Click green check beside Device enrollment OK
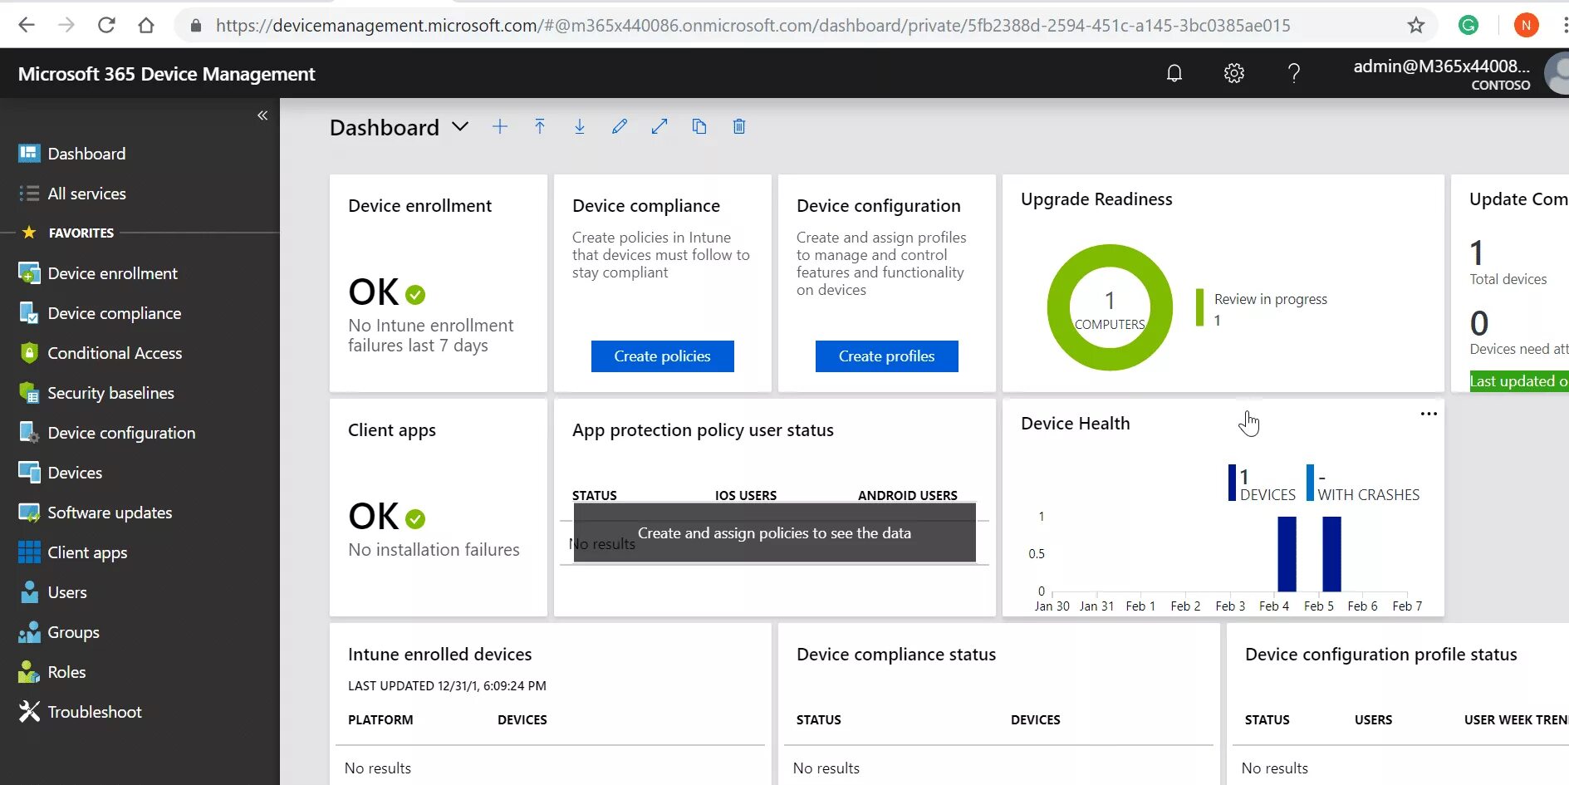The image size is (1569, 785). pos(415,294)
